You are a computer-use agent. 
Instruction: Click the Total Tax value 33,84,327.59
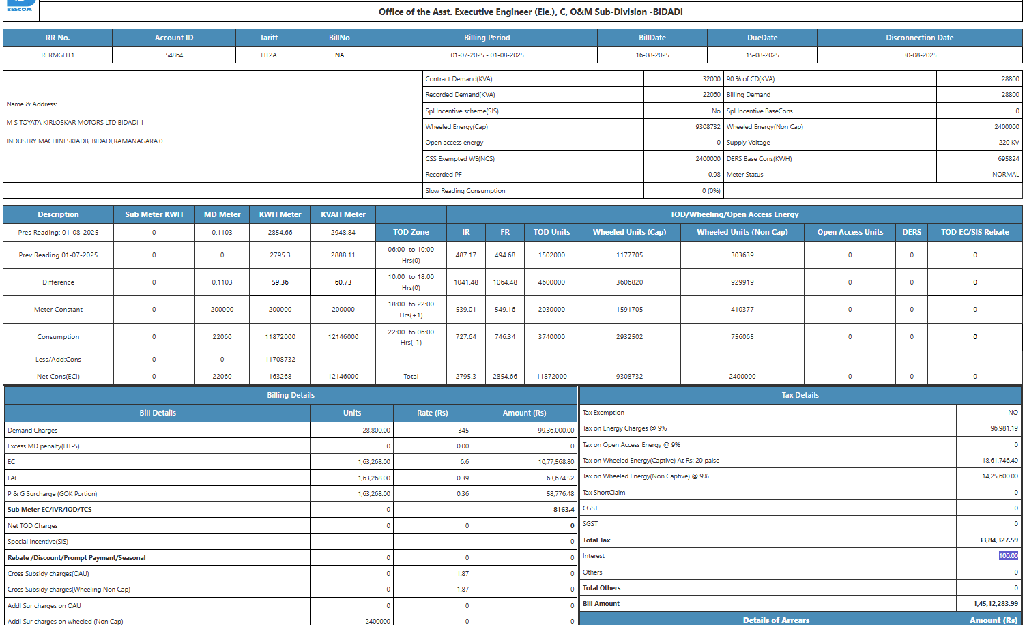(x=998, y=540)
